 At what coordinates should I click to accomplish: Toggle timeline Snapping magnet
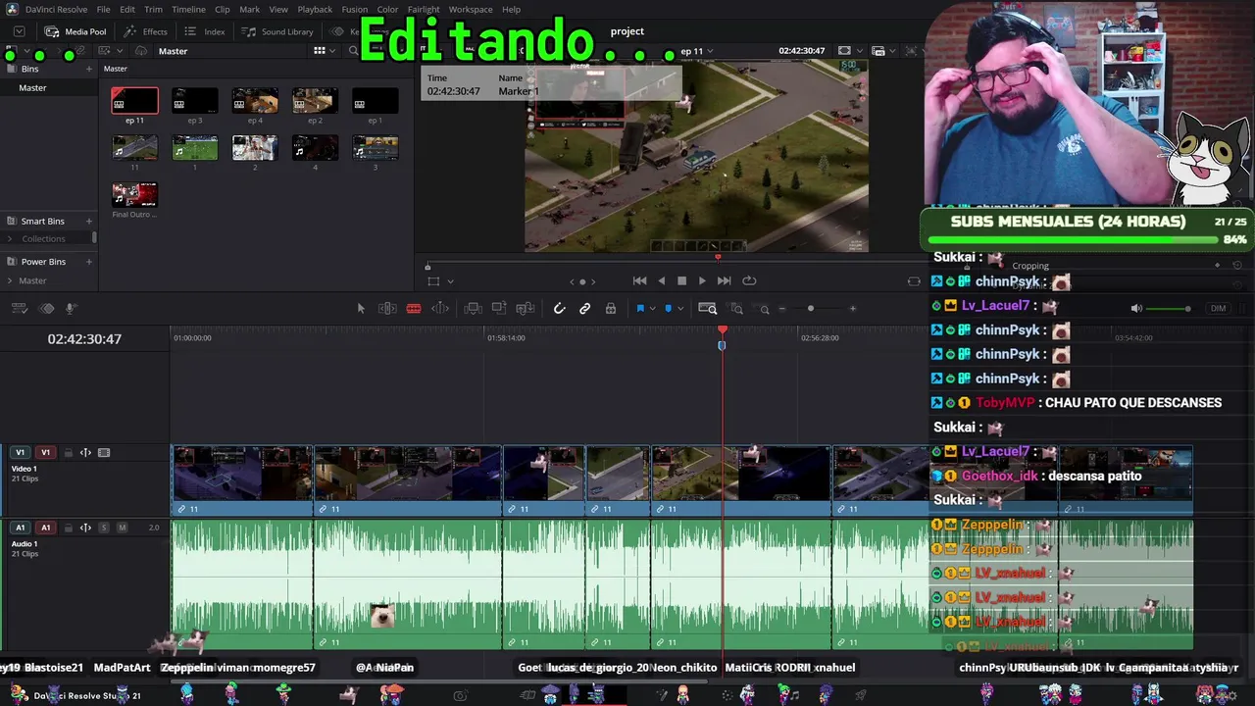(x=559, y=309)
